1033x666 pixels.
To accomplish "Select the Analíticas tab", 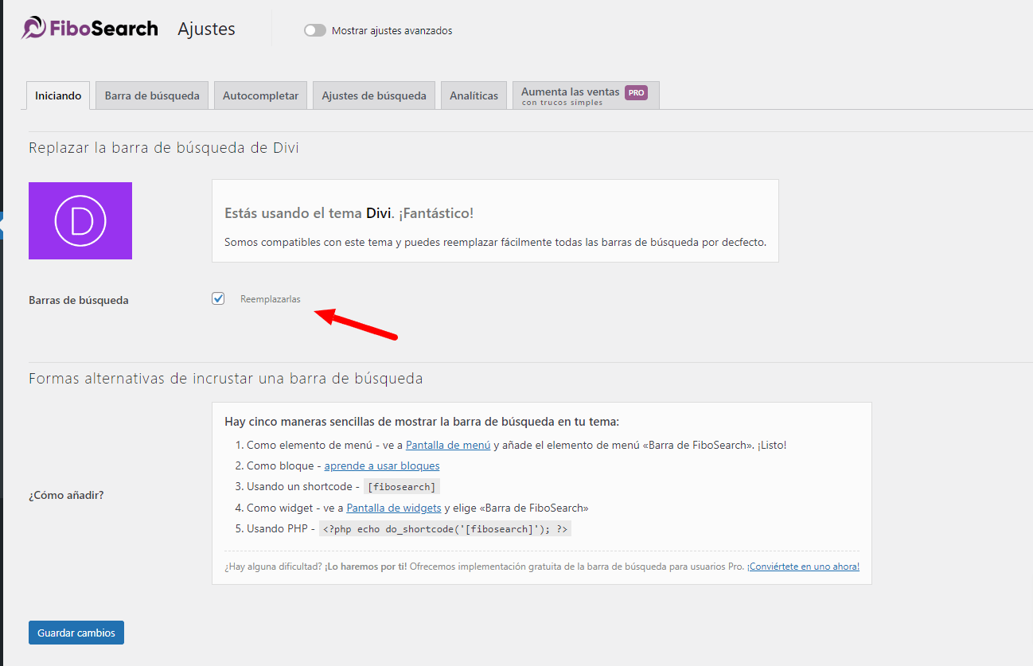I will point(474,95).
